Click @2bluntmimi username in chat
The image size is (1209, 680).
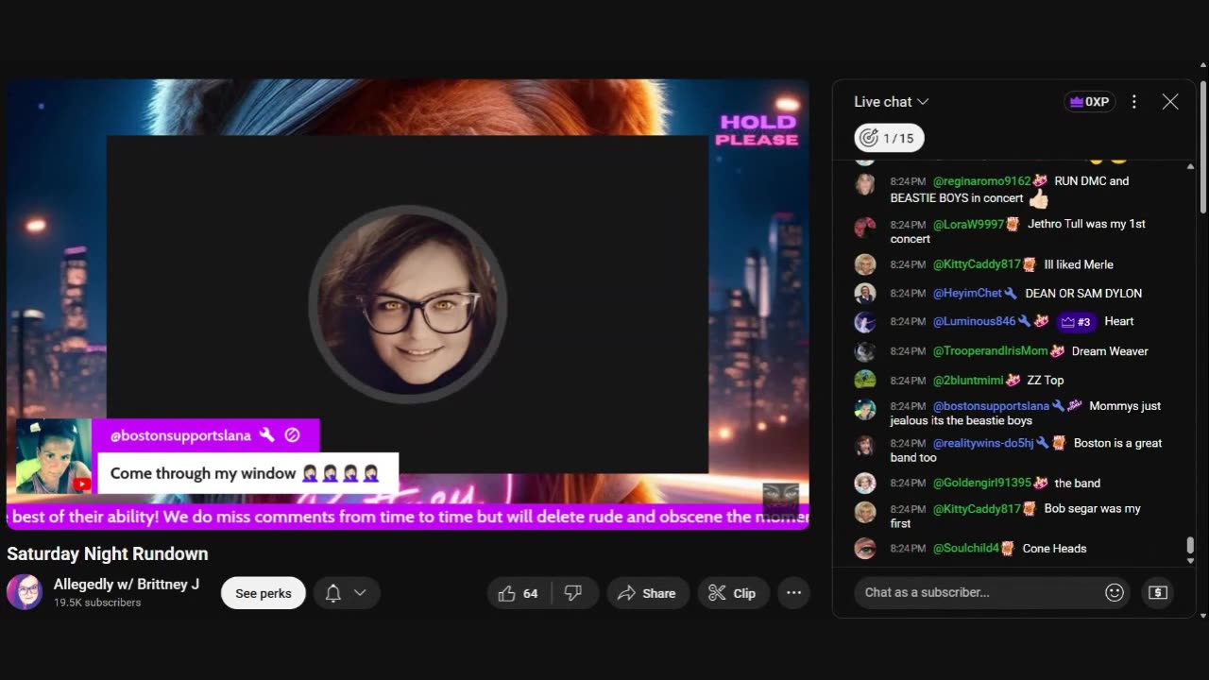(968, 381)
